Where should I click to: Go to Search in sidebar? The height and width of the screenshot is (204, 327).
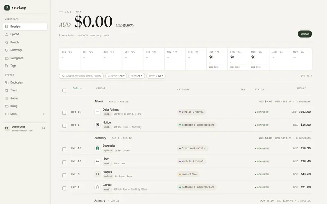pyautogui.click(x=25, y=42)
